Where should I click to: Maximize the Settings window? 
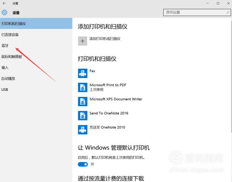coord(218,3)
